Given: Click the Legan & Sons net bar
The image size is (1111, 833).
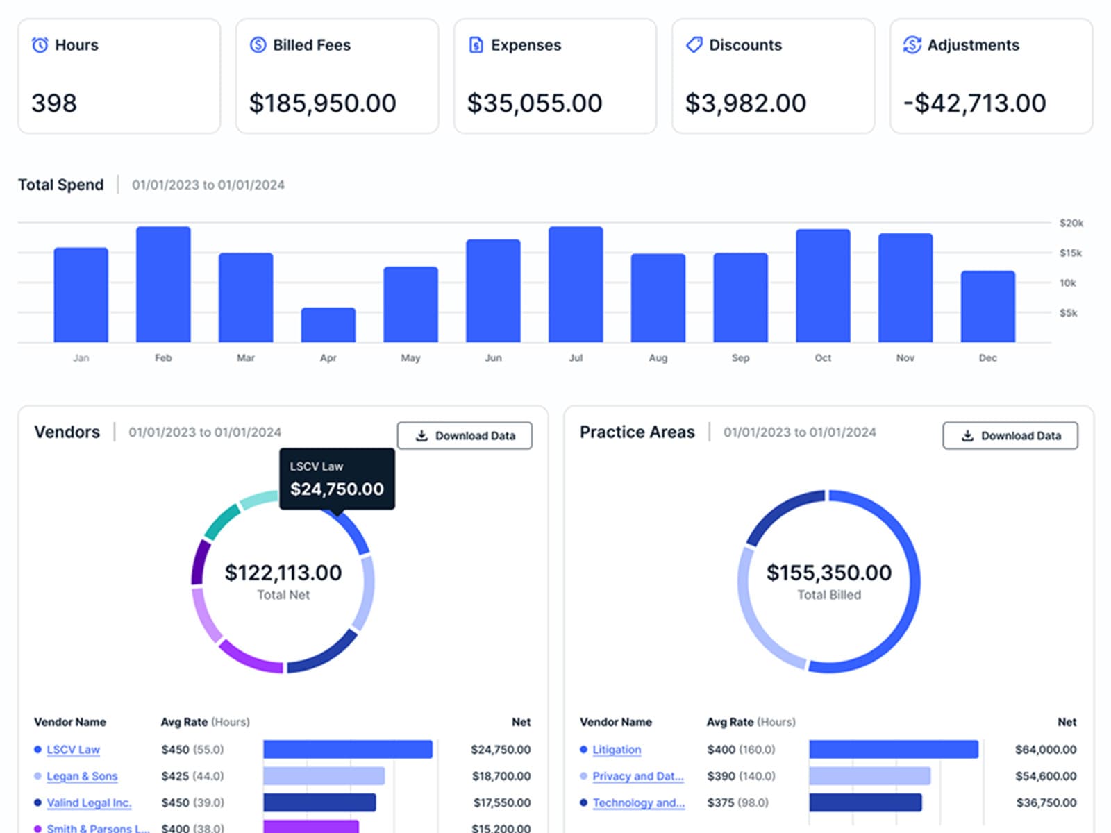Looking at the screenshot, I should [x=324, y=776].
